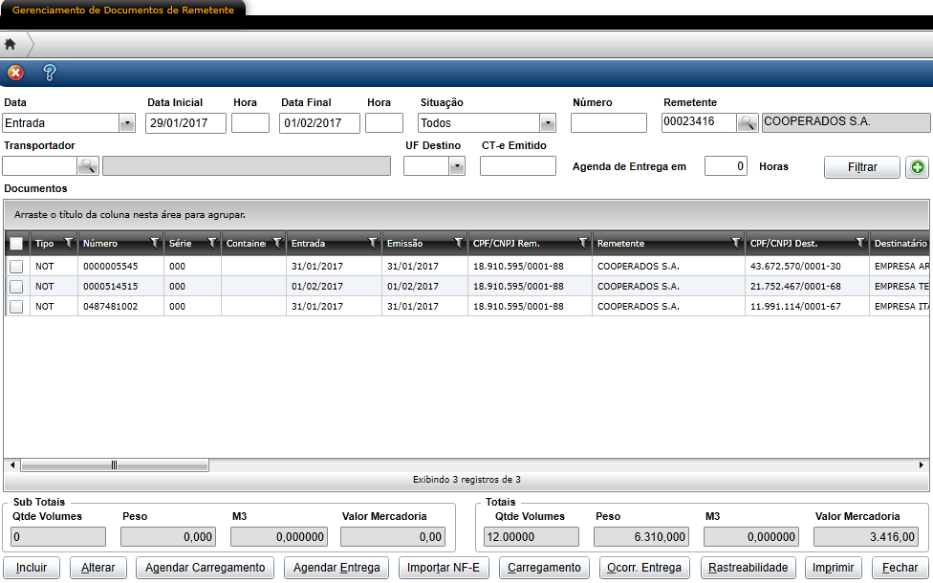Screen dimensions: 933x583
Task: Check the row for document 0000514515
Action: [x=16, y=287]
